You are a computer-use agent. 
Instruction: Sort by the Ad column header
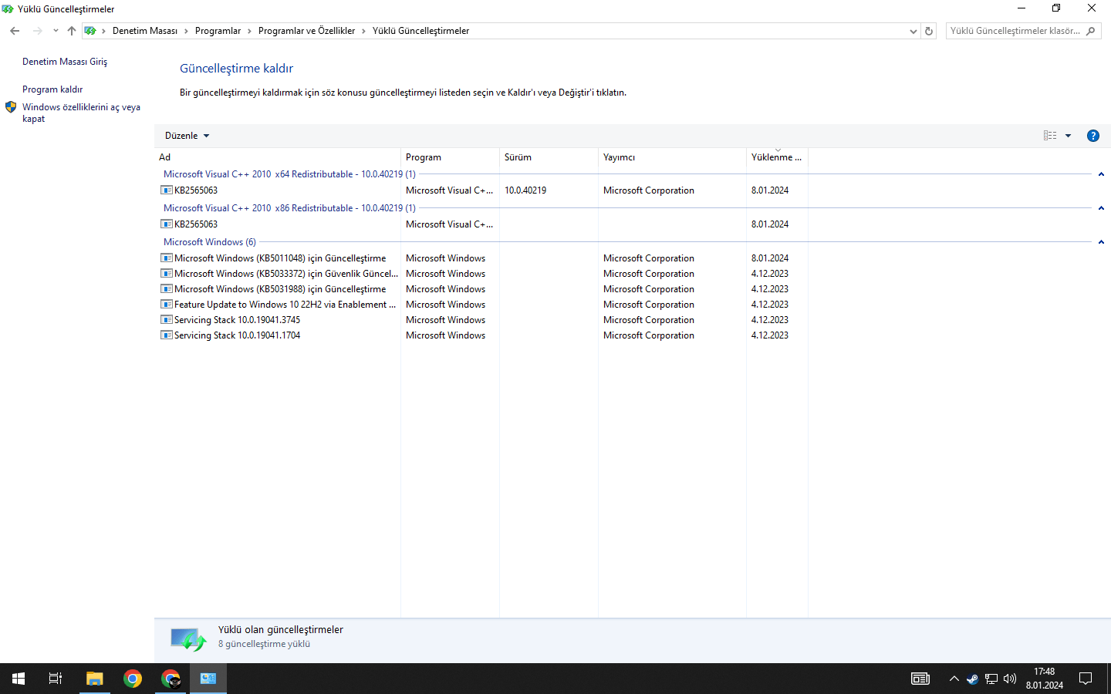point(278,157)
